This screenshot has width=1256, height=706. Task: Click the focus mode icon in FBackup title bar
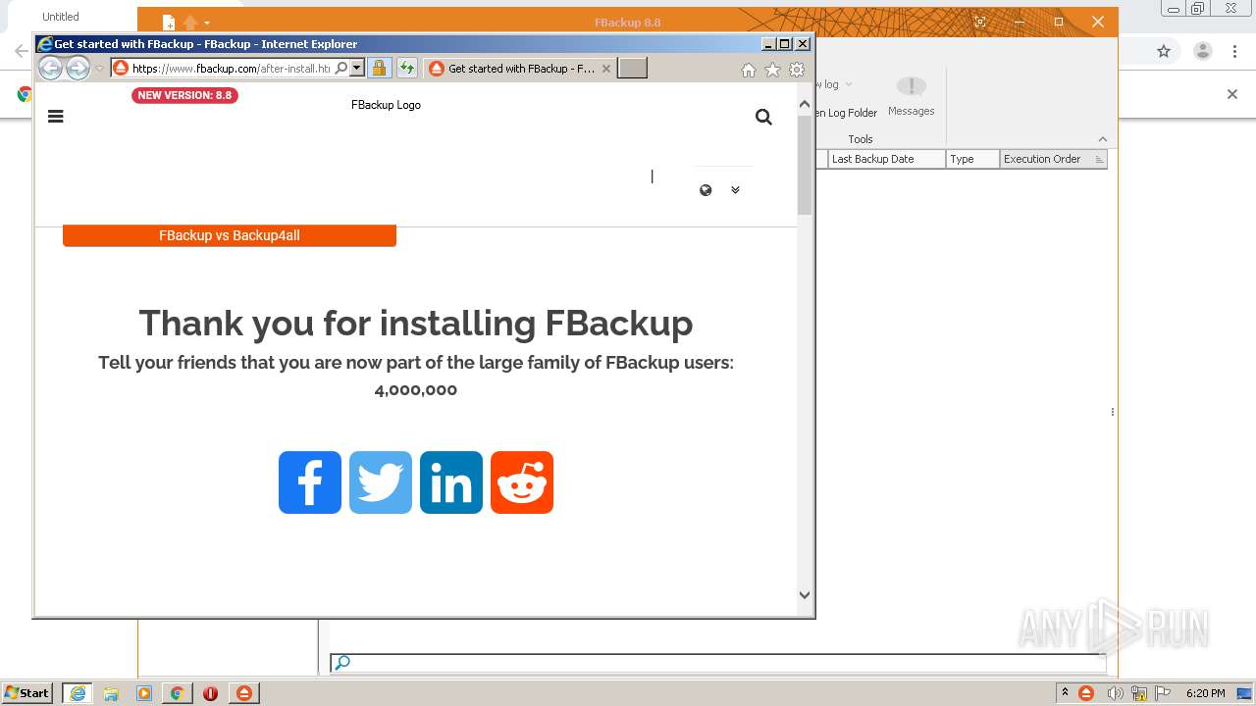point(979,22)
